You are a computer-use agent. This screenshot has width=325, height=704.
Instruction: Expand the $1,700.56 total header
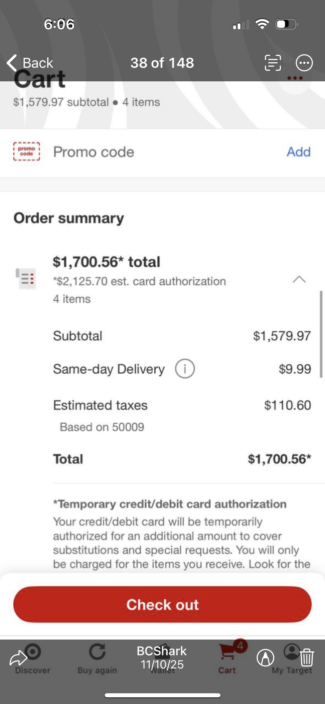(x=106, y=262)
